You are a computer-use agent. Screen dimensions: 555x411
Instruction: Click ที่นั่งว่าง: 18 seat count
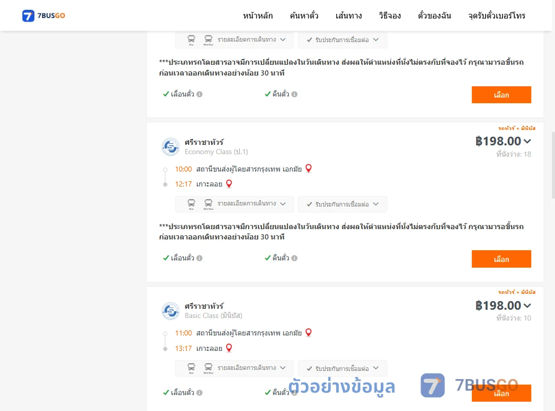point(513,154)
